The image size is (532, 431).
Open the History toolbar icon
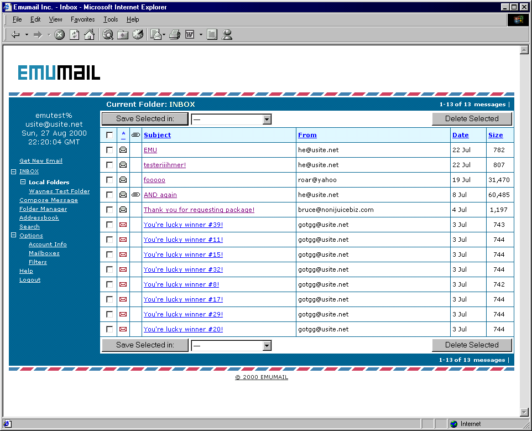click(138, 35)
